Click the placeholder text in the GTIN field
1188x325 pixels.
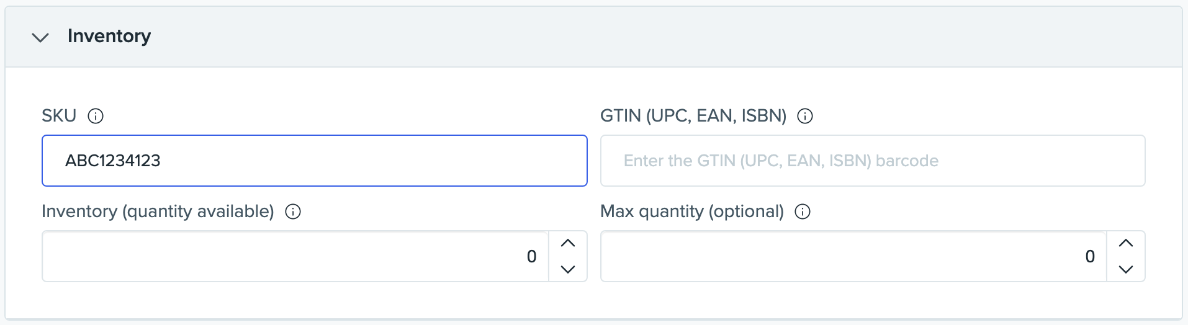[x=781, y=161]
